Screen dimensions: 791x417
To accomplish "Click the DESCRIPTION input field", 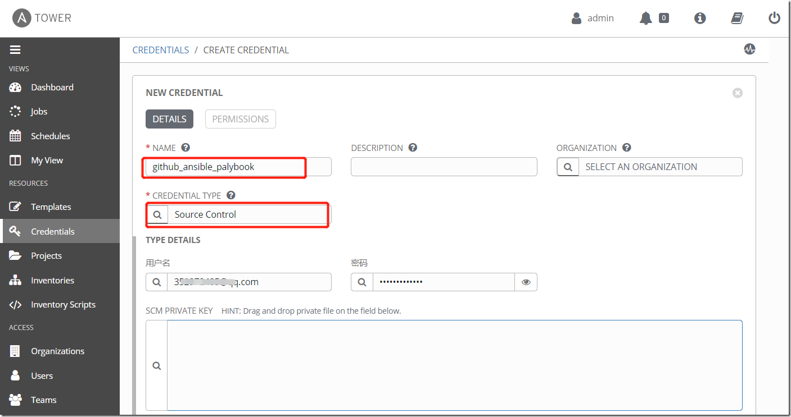I will 444,167.
